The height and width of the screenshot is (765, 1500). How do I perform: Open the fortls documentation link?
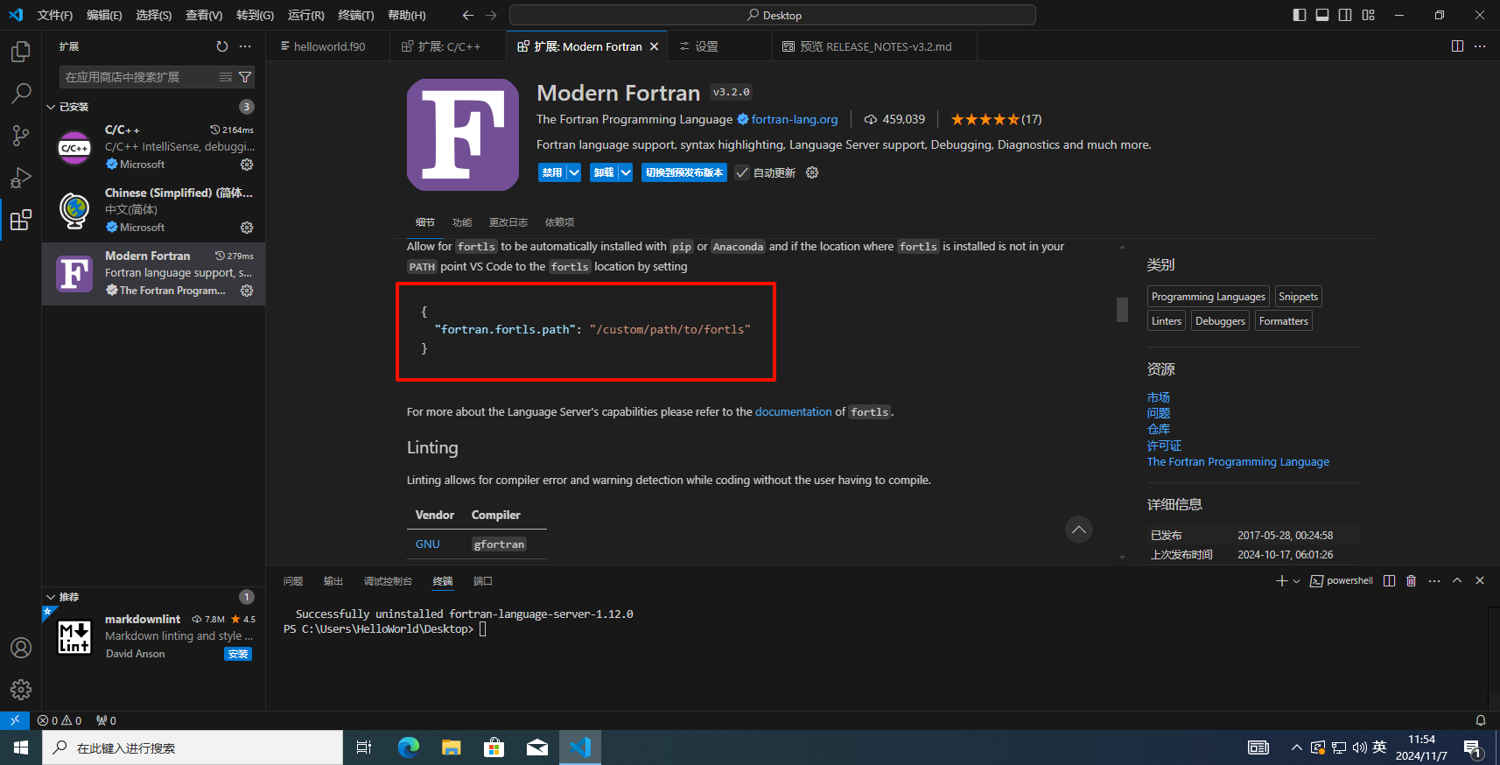[x=793, y=412]
